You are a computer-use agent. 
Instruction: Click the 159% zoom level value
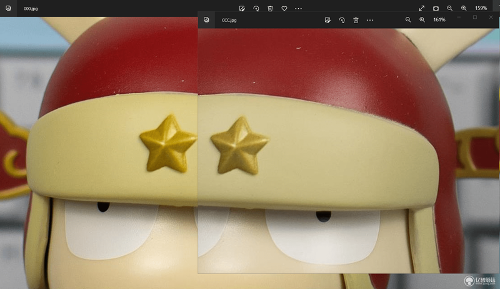481,8
